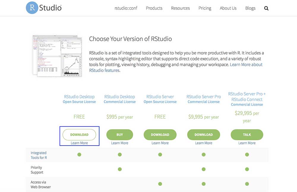Click Web Browser access dot for Server Pro + Connect
This screenshot has height=192, width=297.
(x=247, y=184)
